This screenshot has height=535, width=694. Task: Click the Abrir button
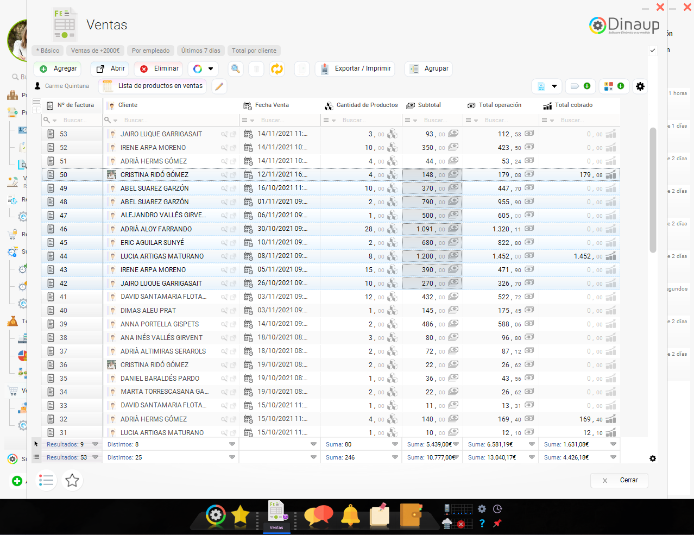[x=111, y=69]
